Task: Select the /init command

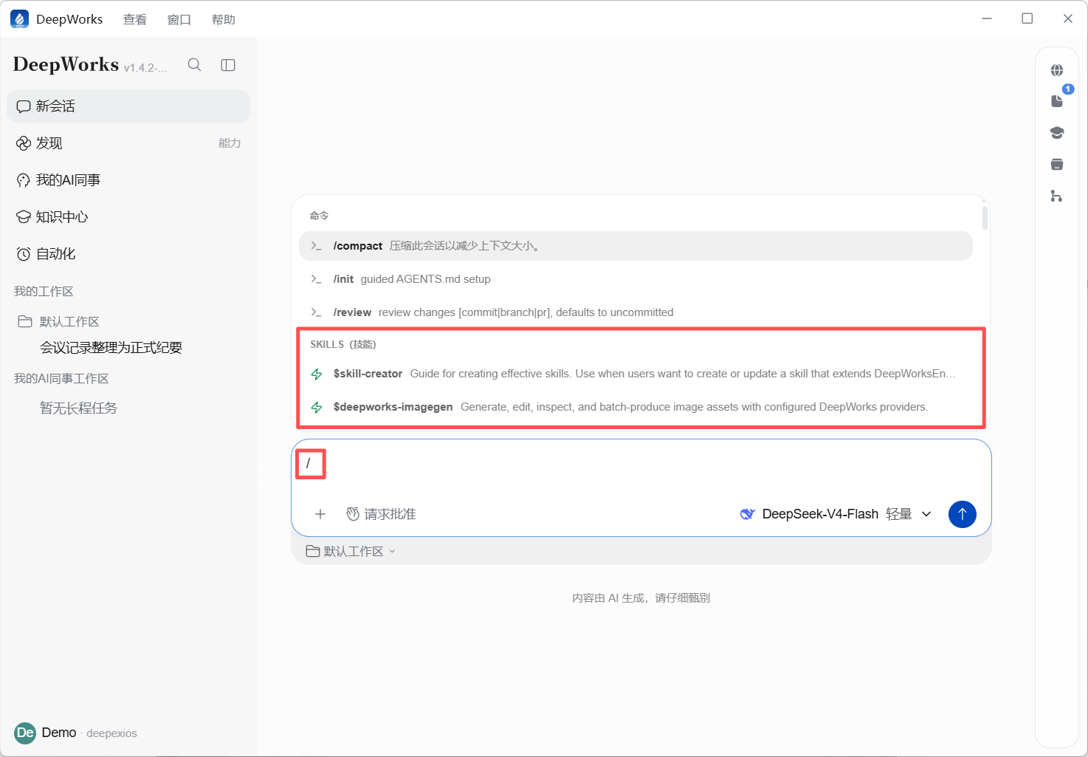Action: click(636, 279)
